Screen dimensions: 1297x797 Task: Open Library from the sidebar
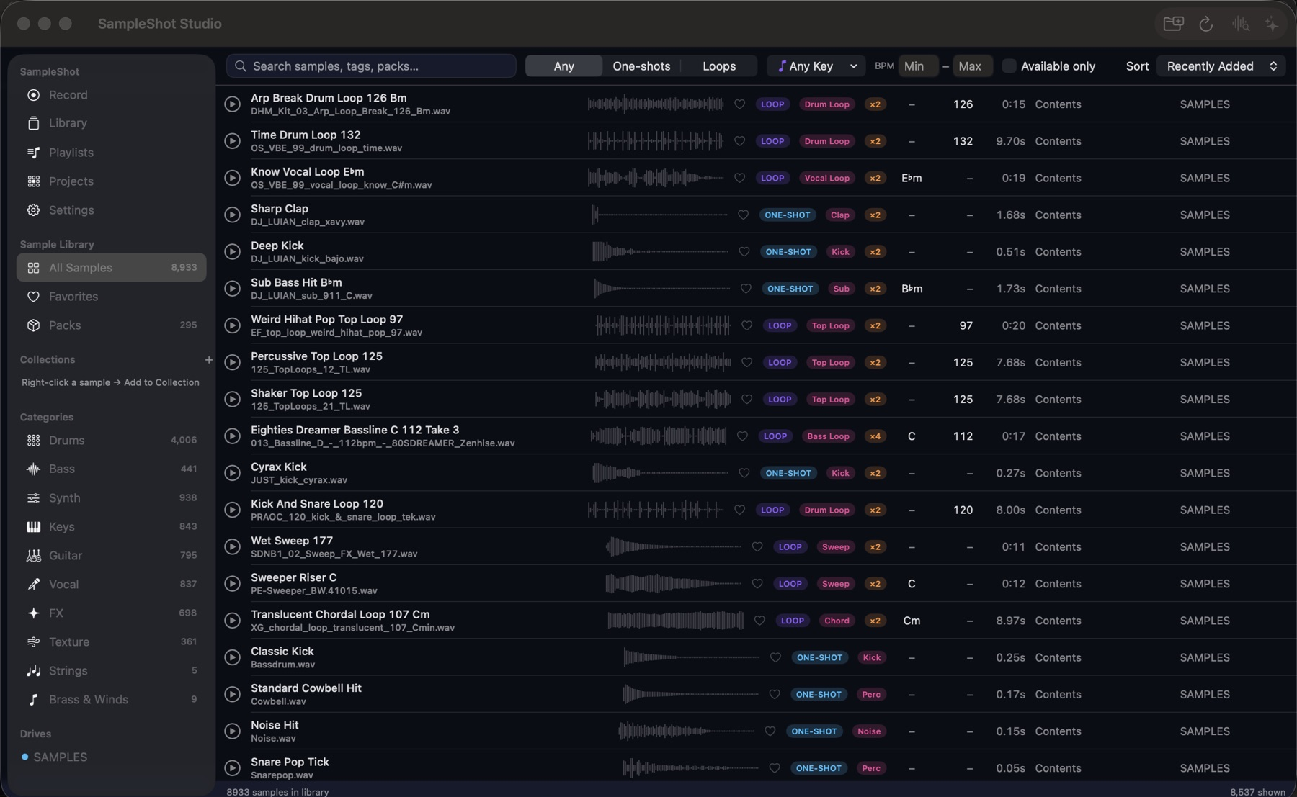[68, 123]
